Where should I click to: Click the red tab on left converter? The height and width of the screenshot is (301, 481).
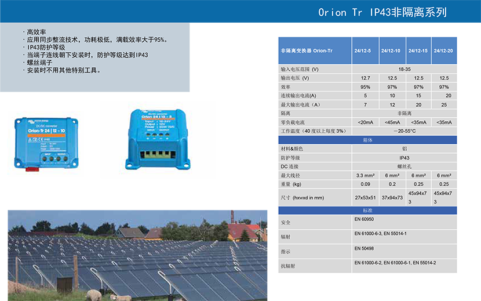[33, 170]
